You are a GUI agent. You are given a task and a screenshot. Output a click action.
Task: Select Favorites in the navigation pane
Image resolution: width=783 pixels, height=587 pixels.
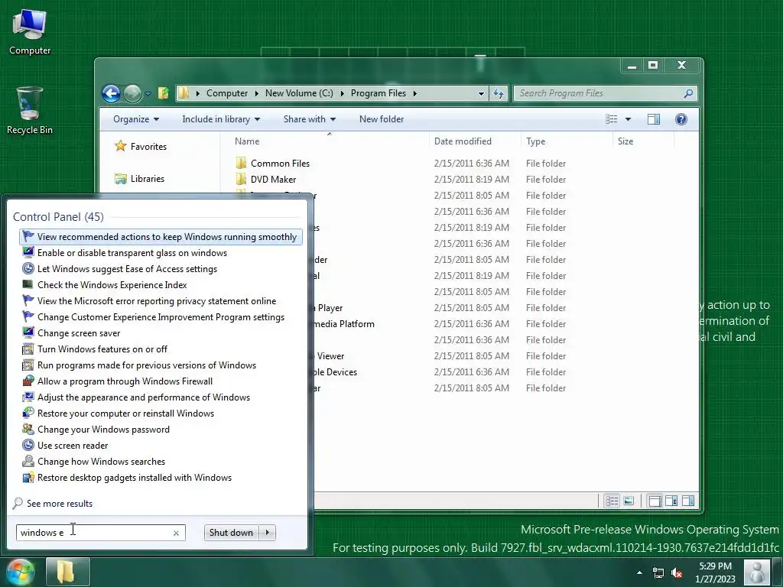point(141,146)
